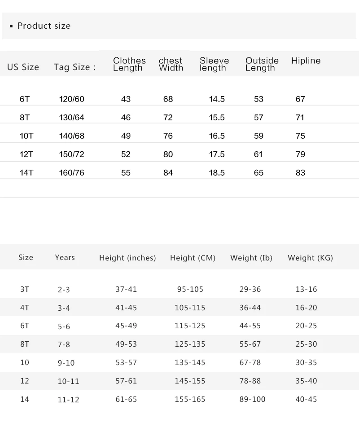Select tag size '130/64' cell
Screen dimensions: 359x423
tap(72, 117)
